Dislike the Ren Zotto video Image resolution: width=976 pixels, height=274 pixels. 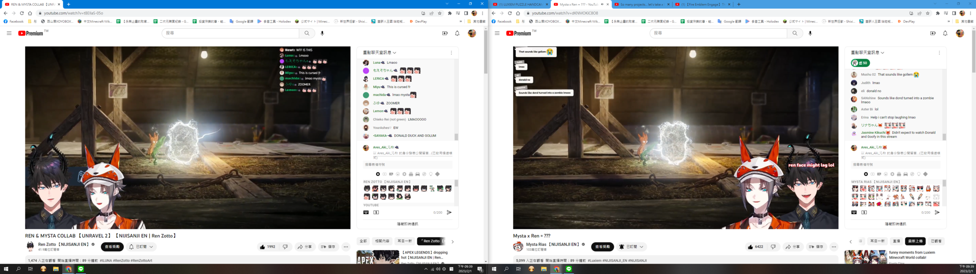(x=285, y=247)
